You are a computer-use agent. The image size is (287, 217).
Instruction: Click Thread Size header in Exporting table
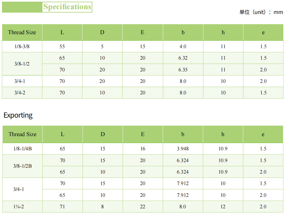click(x=22, y=134)
